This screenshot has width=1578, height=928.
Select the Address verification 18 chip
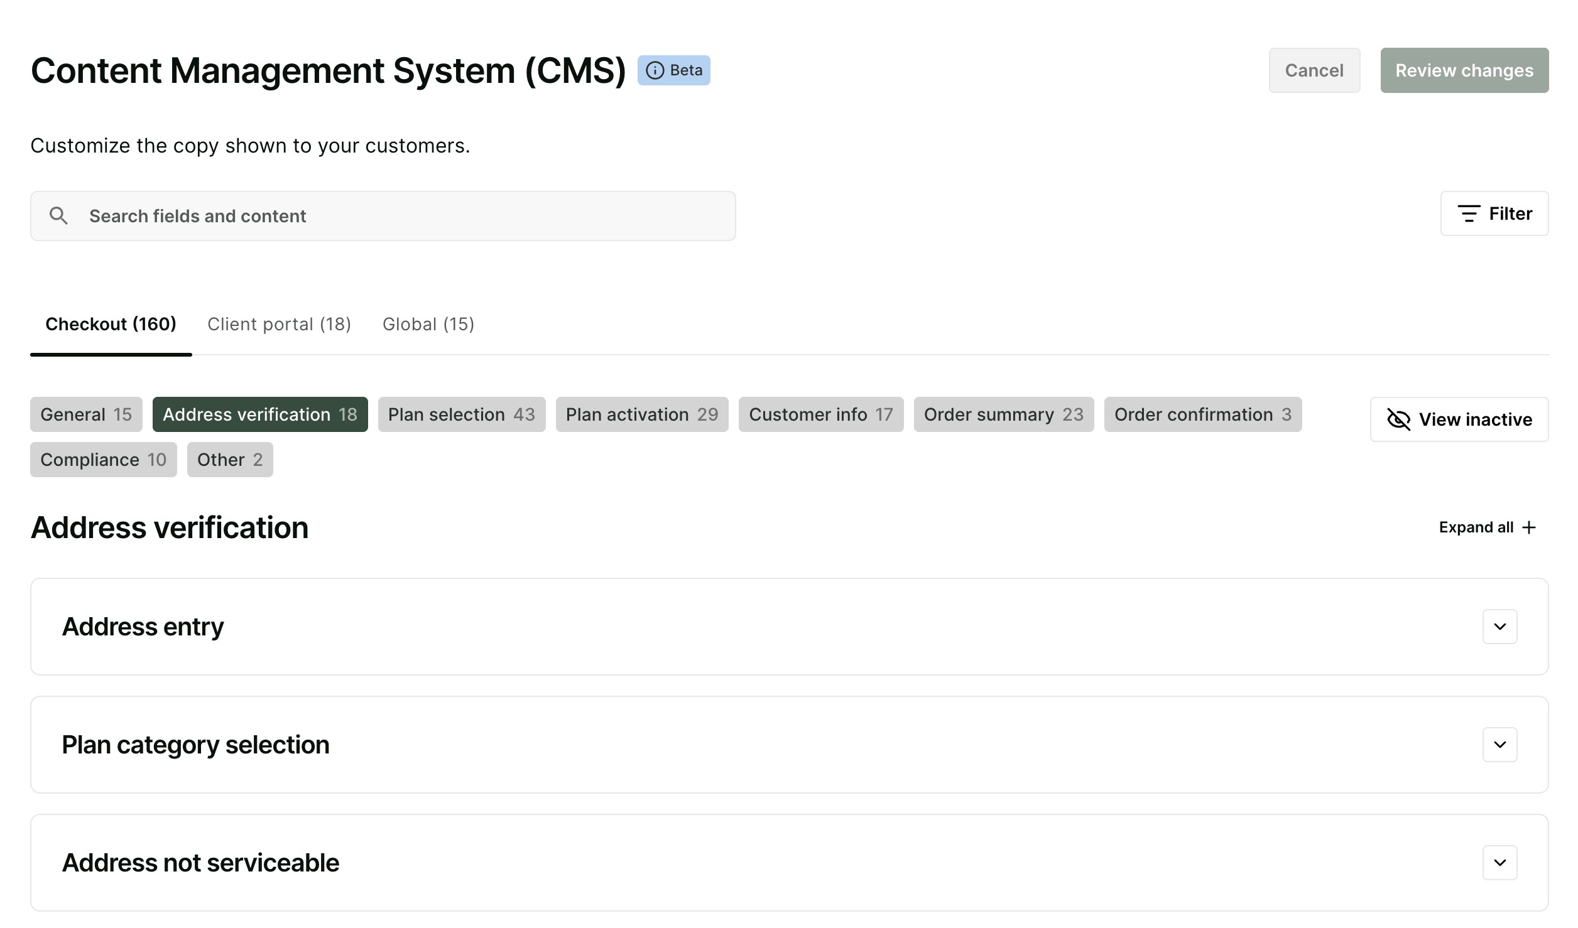pos(260,414)
